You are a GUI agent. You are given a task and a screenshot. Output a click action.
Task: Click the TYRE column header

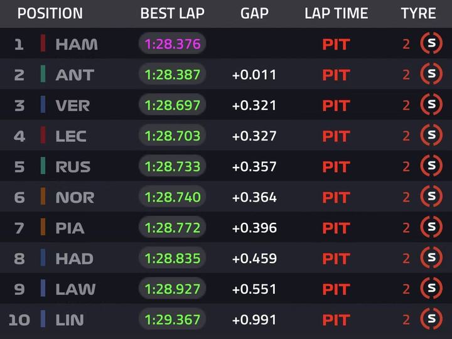418,14
